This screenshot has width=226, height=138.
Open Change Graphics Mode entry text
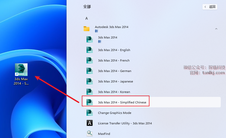pos(115,113)
